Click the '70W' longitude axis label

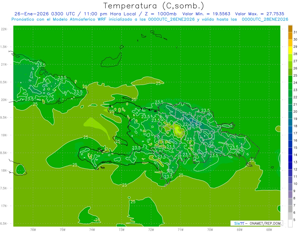[x=210, y=230]
